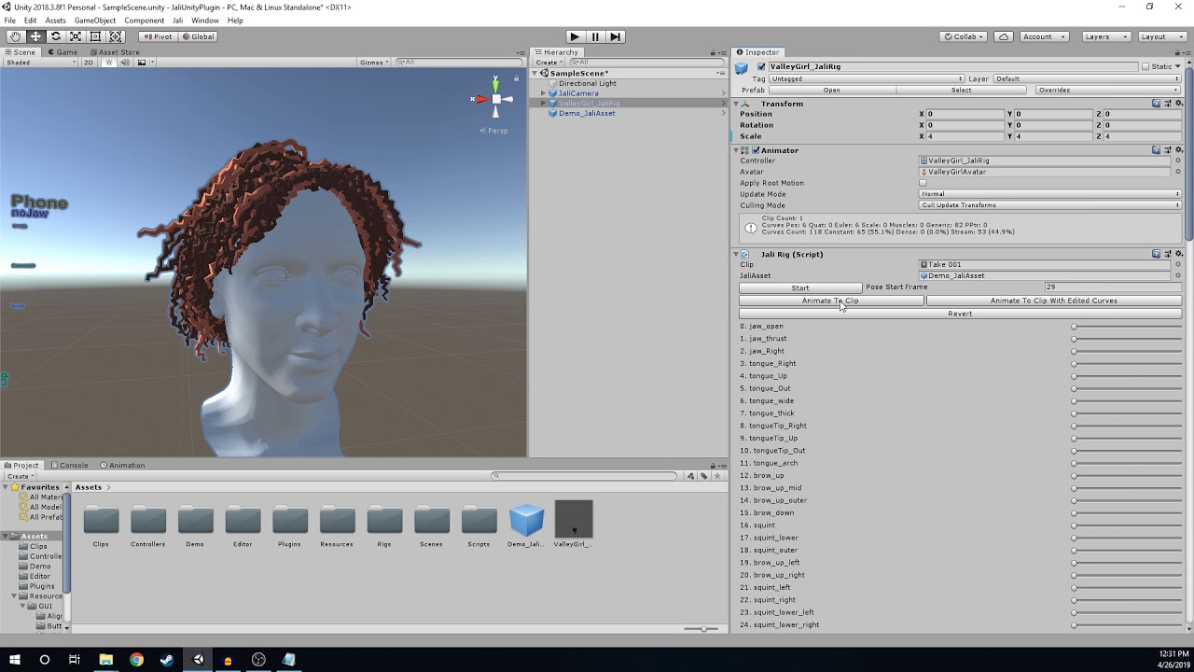The height and width of the screenshot is (672, 1194).
Task: Select the Rotate tool in toolbar
Action: [x=56, y=36]
